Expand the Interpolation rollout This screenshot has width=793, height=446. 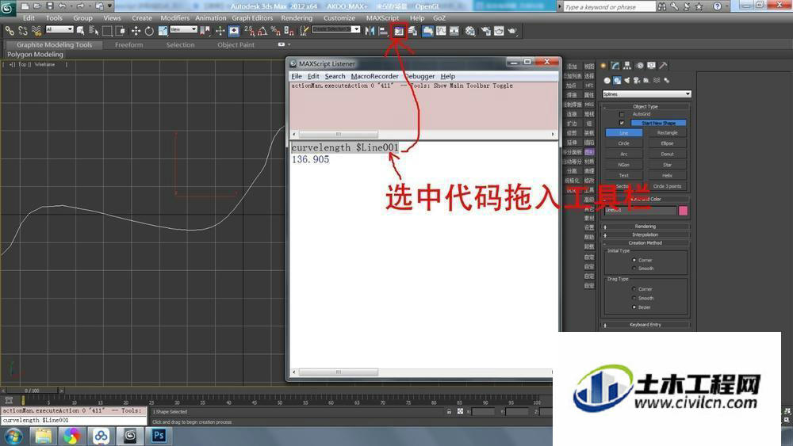click(x=645, y=234)
